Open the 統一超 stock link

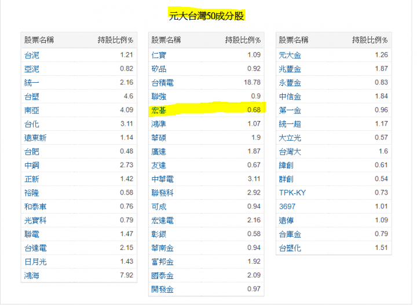290,124
